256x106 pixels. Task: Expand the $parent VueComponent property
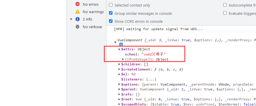pyautogui.click(x=119, y=89)
